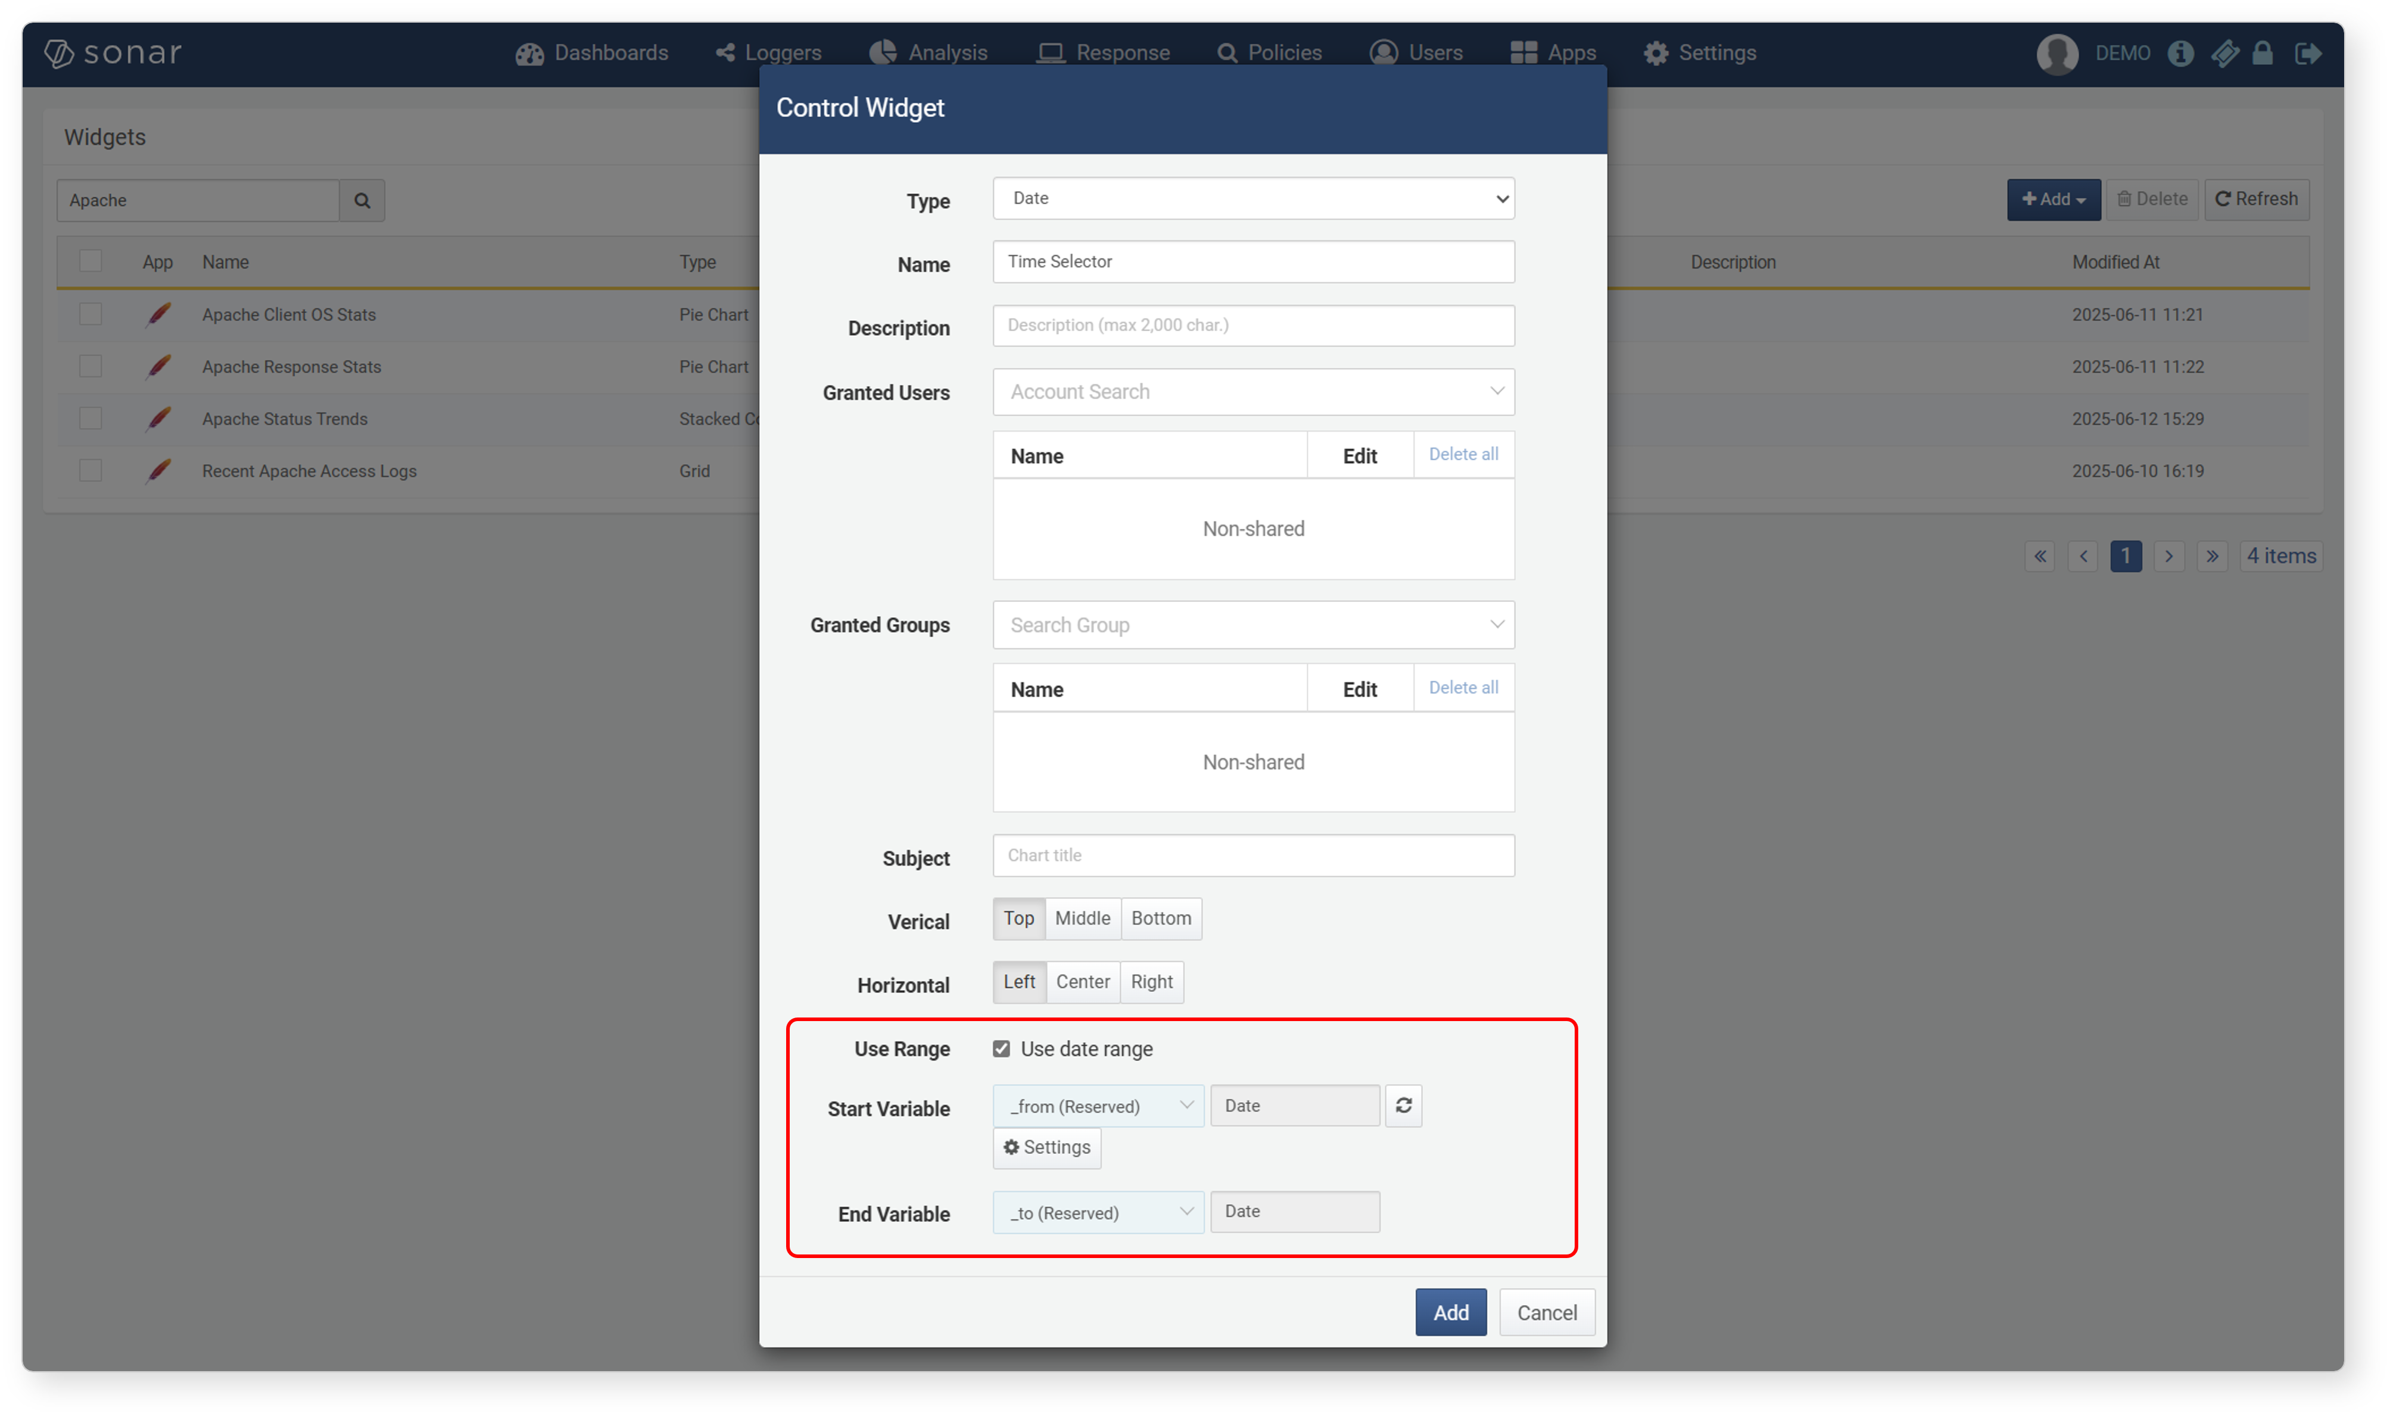Click the Add button in dialog

1450,1313
